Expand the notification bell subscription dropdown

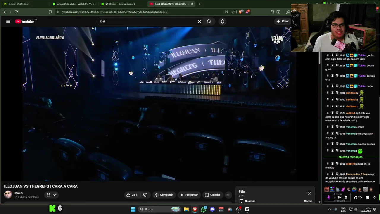pos(51,195)
